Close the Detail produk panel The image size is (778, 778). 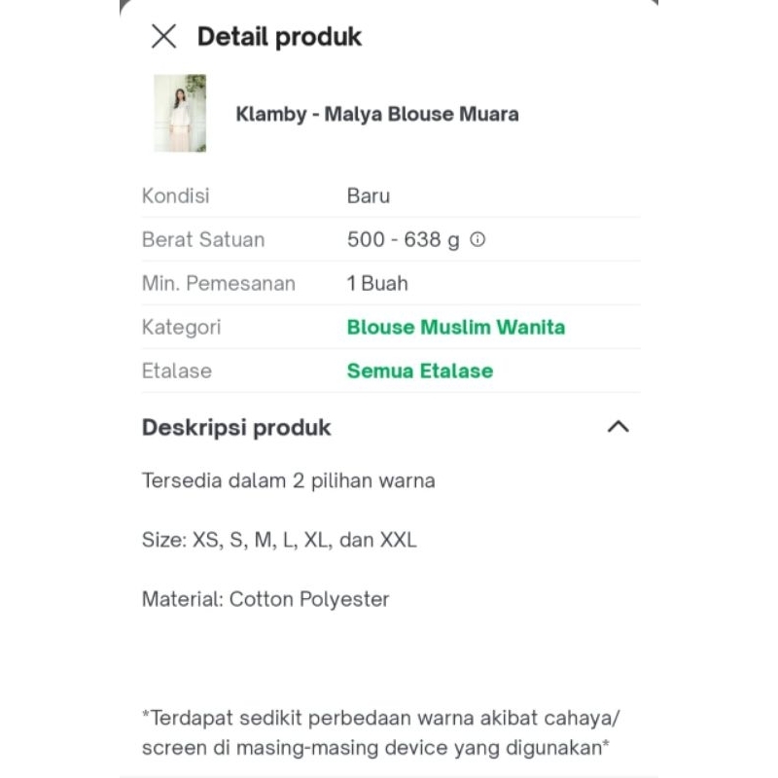coord(164,37)
